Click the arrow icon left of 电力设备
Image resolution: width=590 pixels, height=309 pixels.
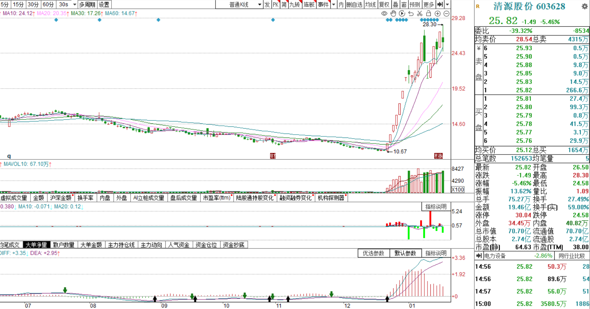479,256
